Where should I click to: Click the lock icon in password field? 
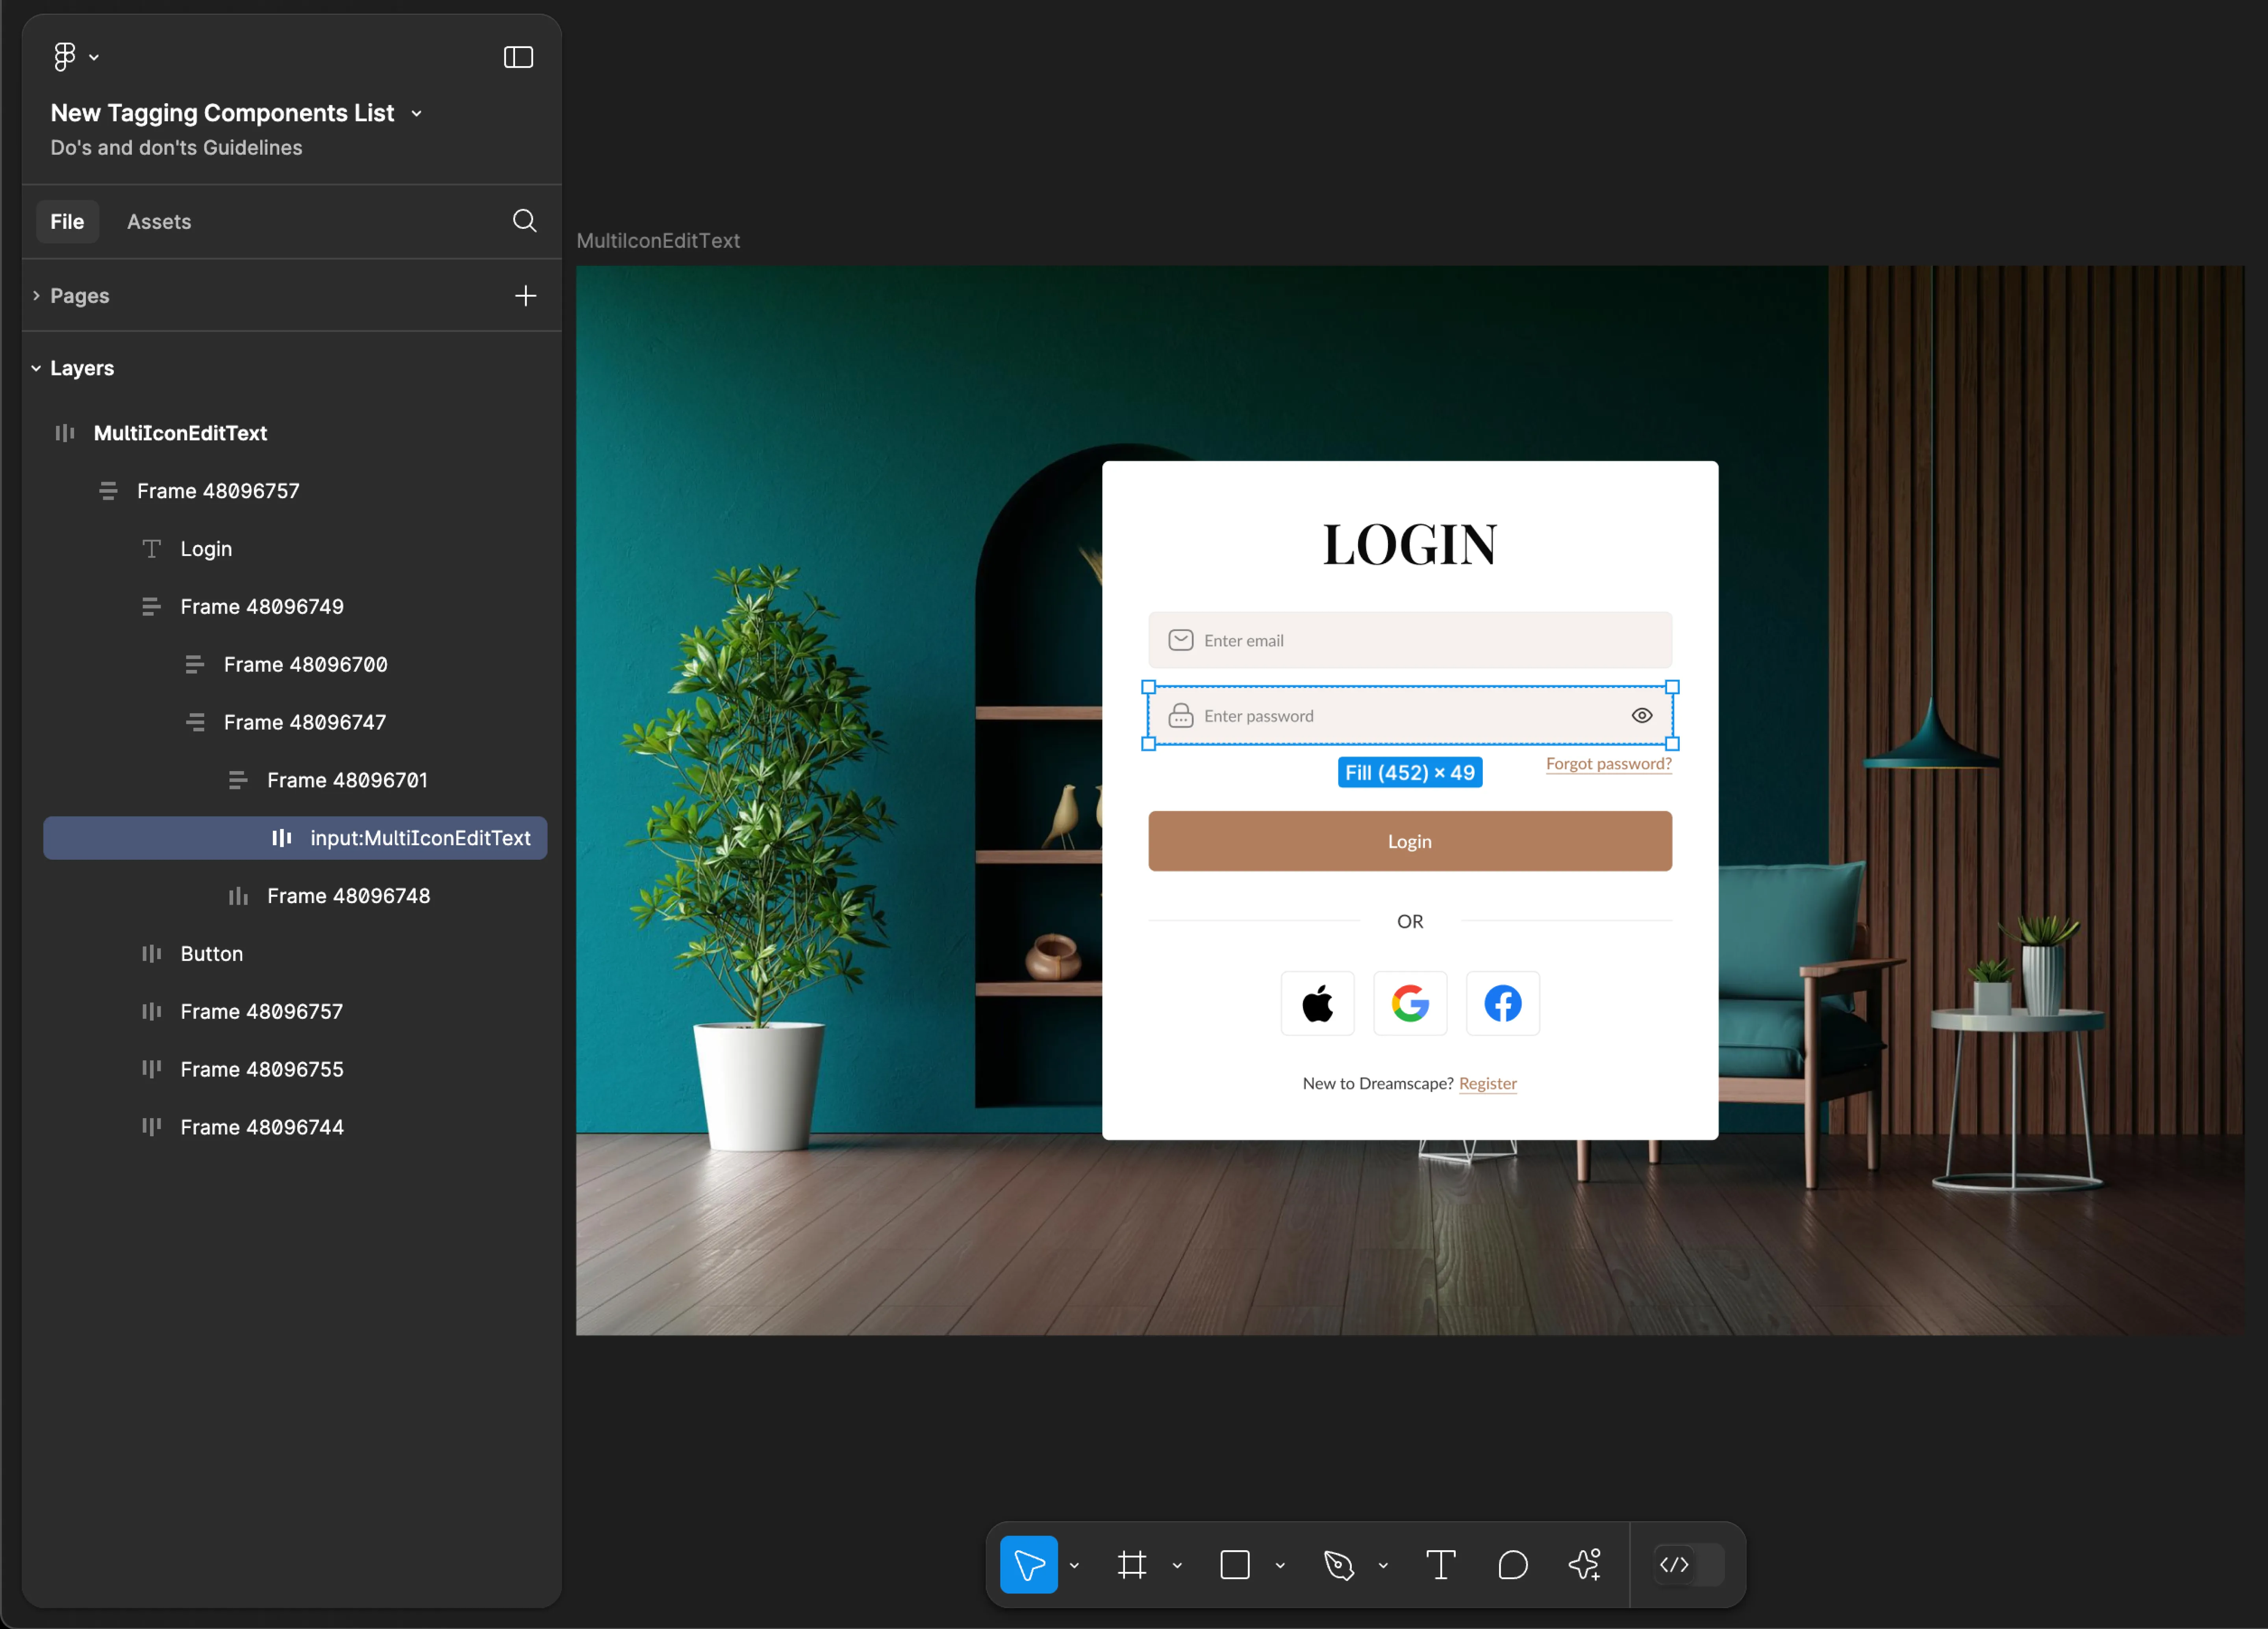tap(1181, 716)
